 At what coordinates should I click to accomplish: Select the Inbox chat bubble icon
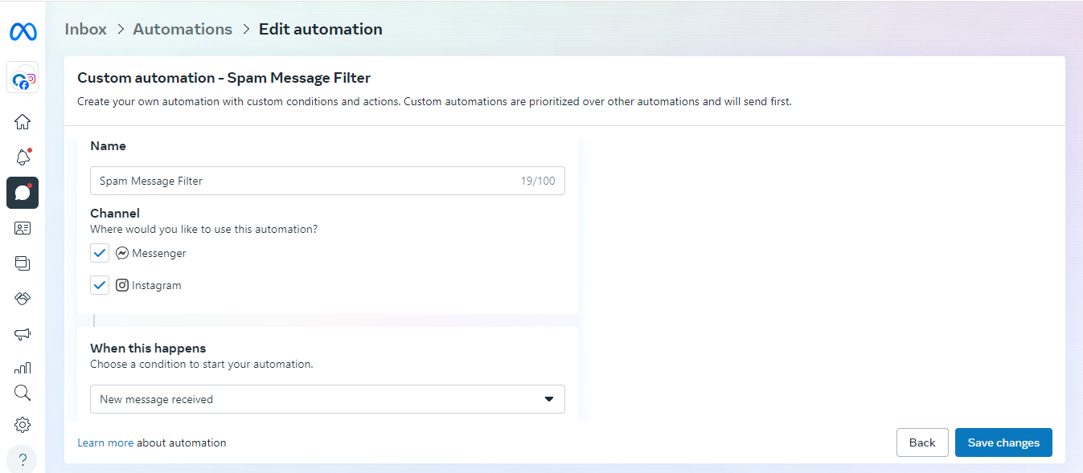pyautogui.click(x=23, y=193)
